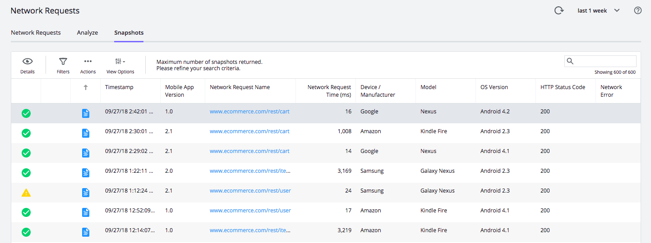Screen dimensions: 651x243
Task: Click the 3,169 request time value
Action: click(344, 171)
